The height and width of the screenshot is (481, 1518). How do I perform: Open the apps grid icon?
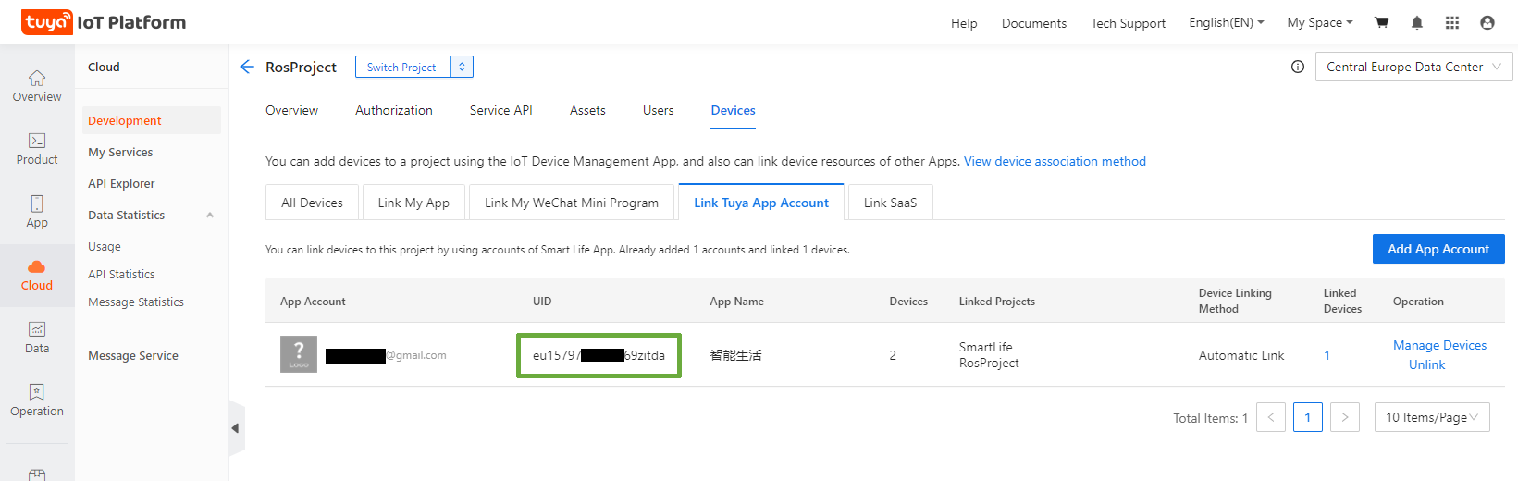[x=1452, y=22]
